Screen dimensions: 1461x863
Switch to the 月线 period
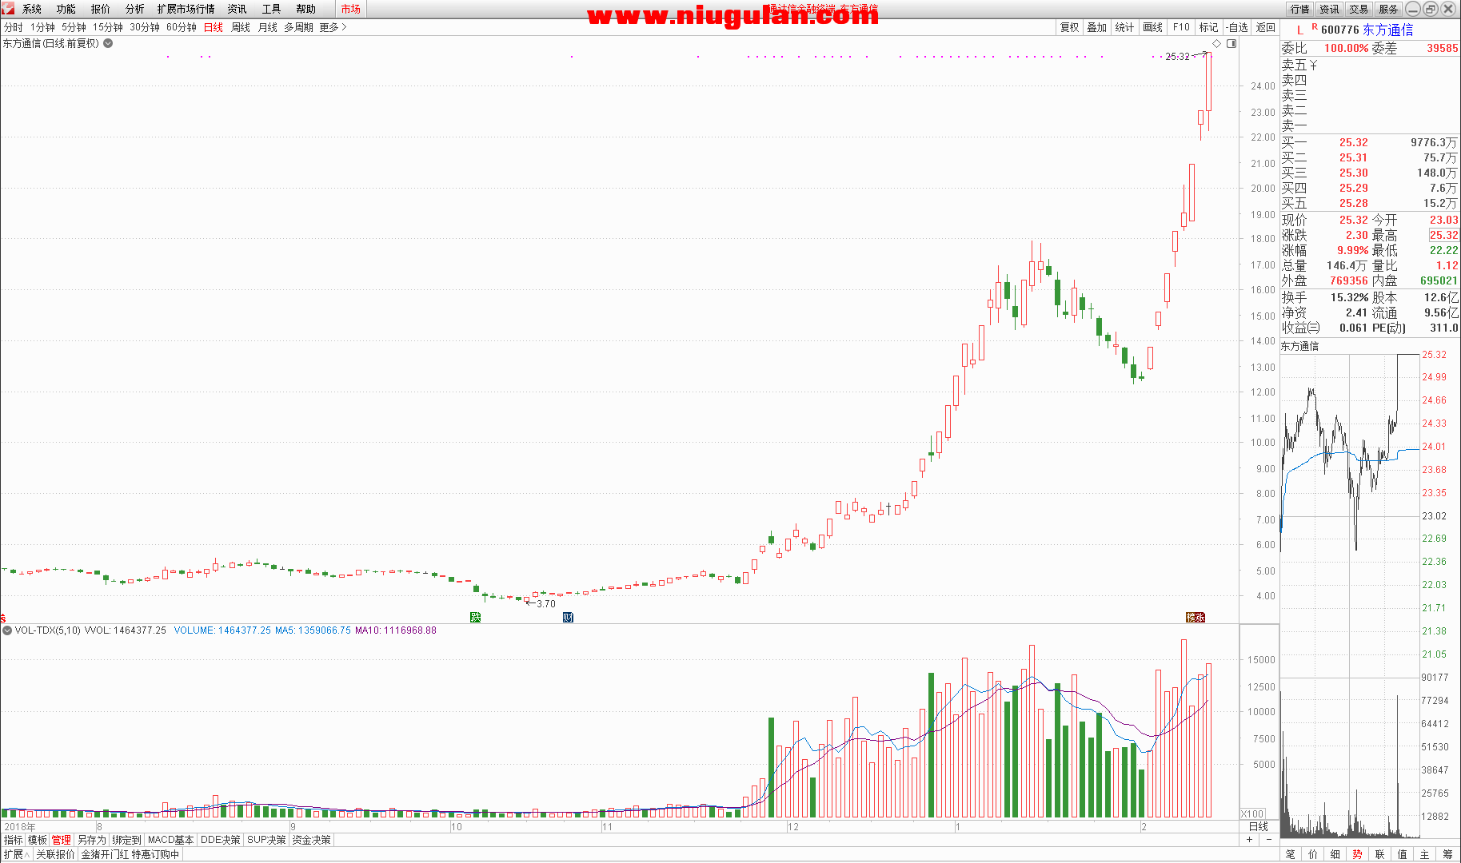pyautogui.click(x=268, y=27)
